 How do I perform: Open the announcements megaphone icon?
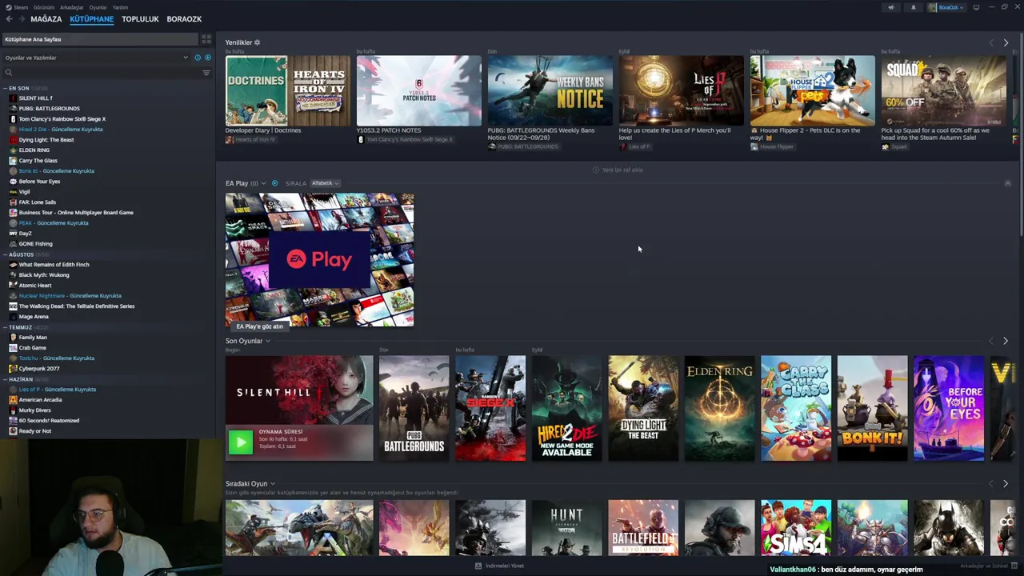tap(890, 7)
